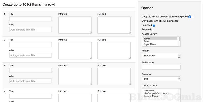The image size is (203, 102).
Task: Click resize handle of item 2 Intro text
Action: (x=90, y=58)
